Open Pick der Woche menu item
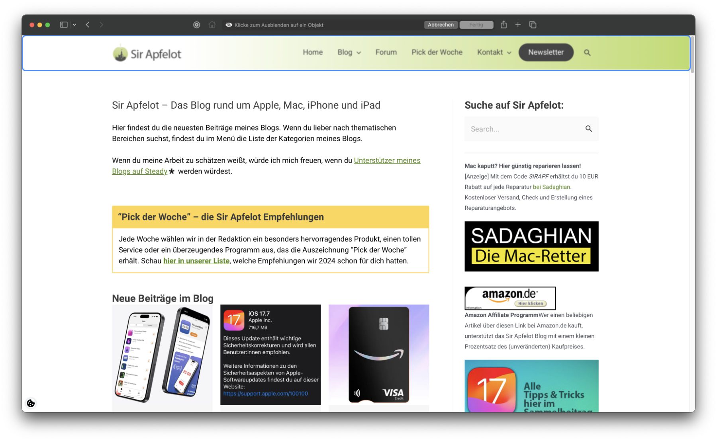717x441 pixels. click(437, 52)
